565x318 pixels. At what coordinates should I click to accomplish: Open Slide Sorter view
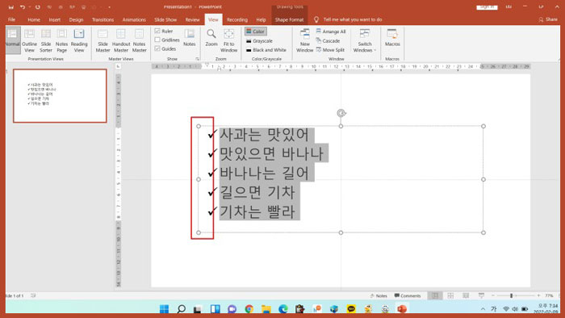(46, 40)
